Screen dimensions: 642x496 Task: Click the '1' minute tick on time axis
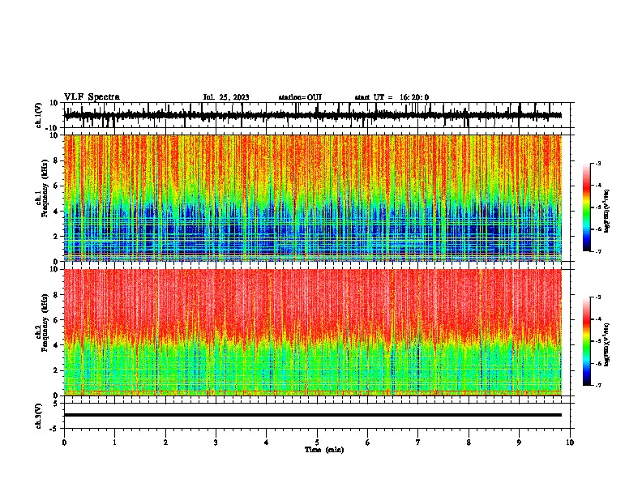(x=114, y=443)
